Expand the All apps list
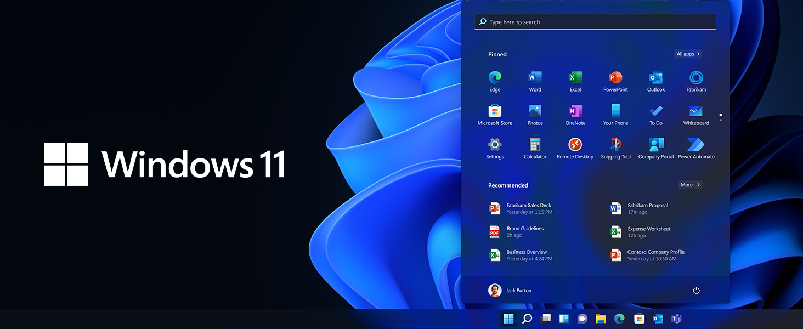The height and width of the screenshot is (329, 803). (688, 54)
